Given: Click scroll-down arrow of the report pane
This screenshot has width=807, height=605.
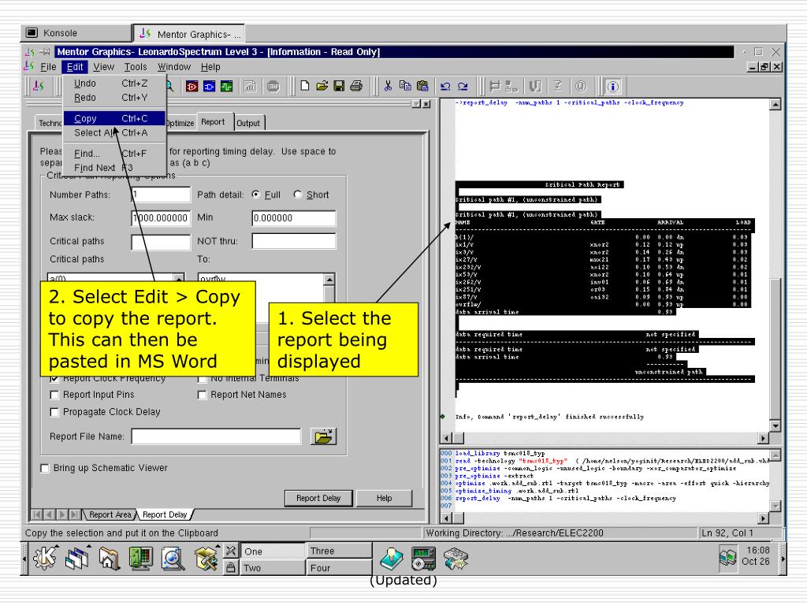Looking at the screenshot, I should tap(775, 426).
